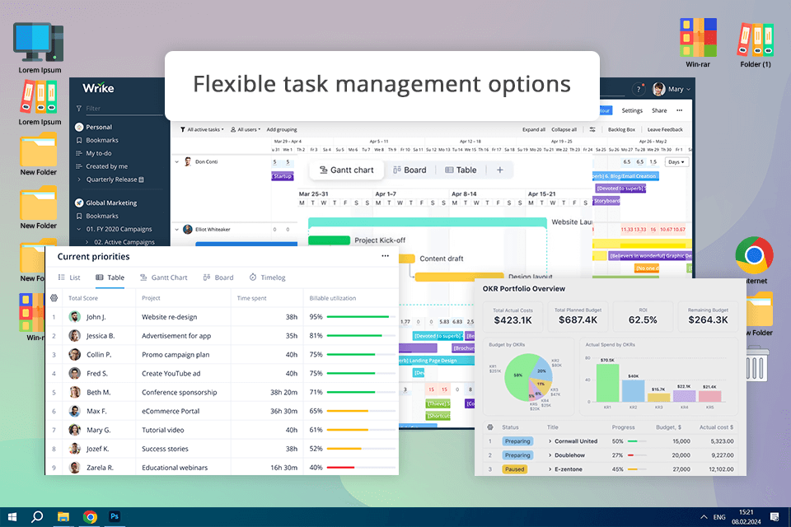Open Current priorities three-dot menu
The height and width of the screenshot is (527, 791).
386,256
